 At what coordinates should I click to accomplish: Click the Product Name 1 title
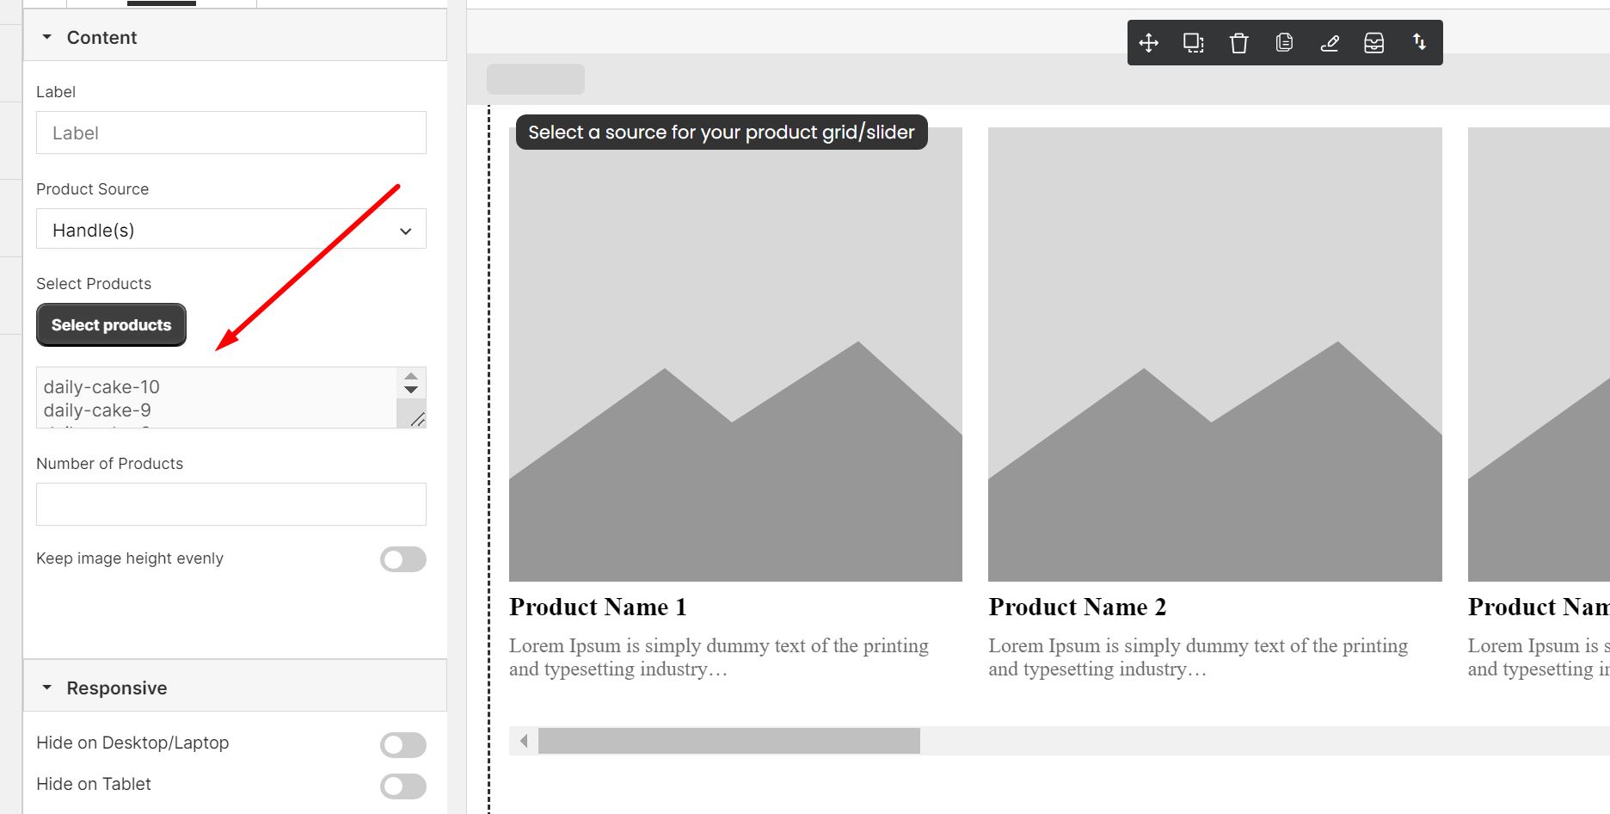click(x=598, y=607)
